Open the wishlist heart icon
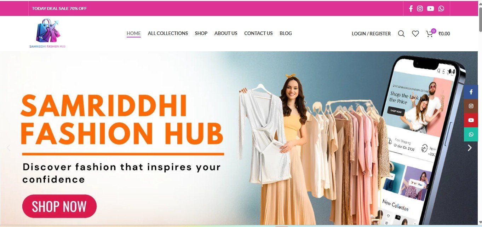The height and width of the screenshot is (227, 482). (415, 34)
